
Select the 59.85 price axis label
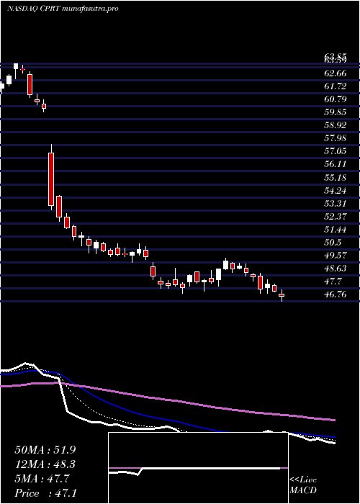point(336,112)
